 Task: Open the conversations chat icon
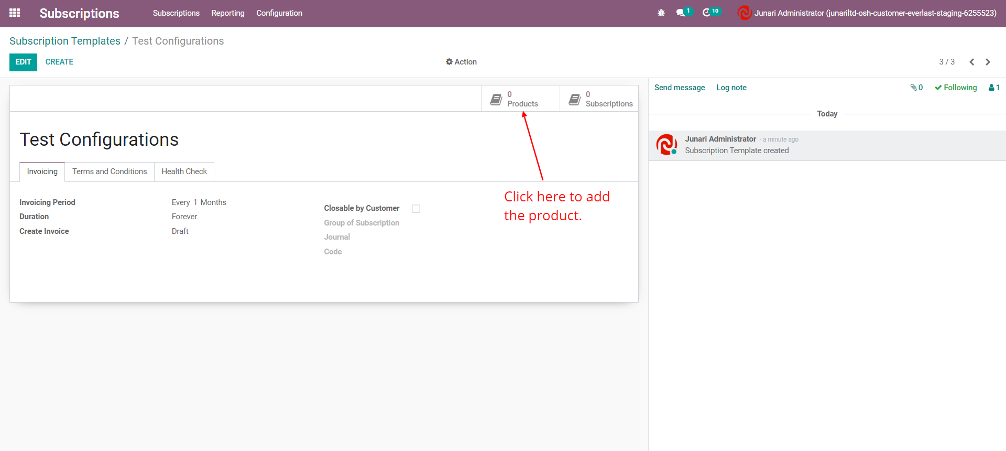(x=681, y=13)
